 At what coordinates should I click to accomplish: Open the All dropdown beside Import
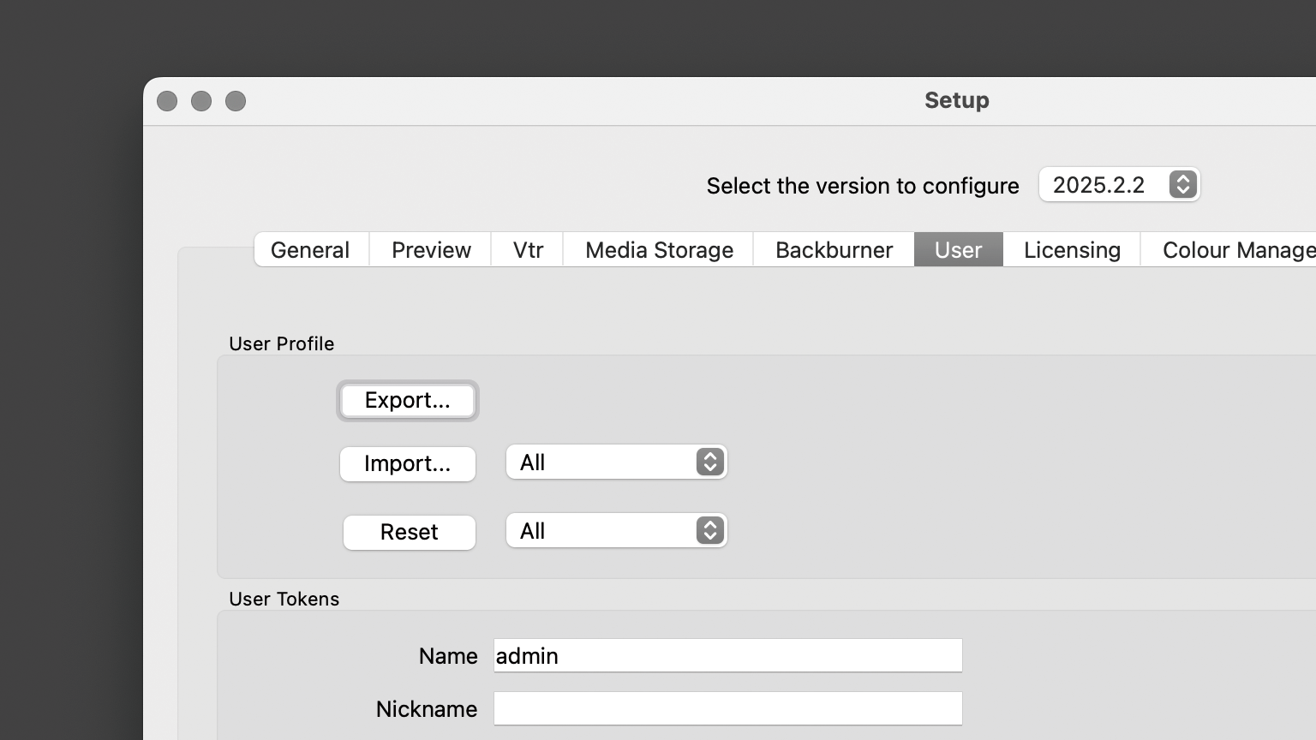point(617,462)
